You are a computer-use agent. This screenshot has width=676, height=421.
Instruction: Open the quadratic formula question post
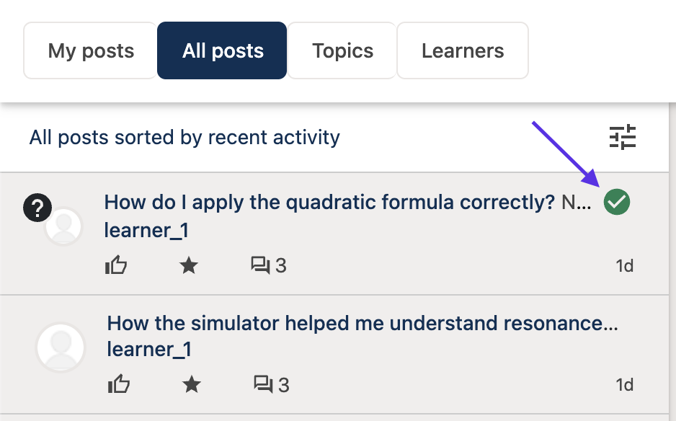click(329, 202)
